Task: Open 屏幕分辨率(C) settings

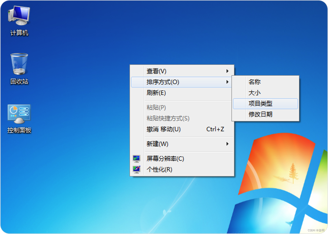Action: pyautogui.click(x=182, y=159)
